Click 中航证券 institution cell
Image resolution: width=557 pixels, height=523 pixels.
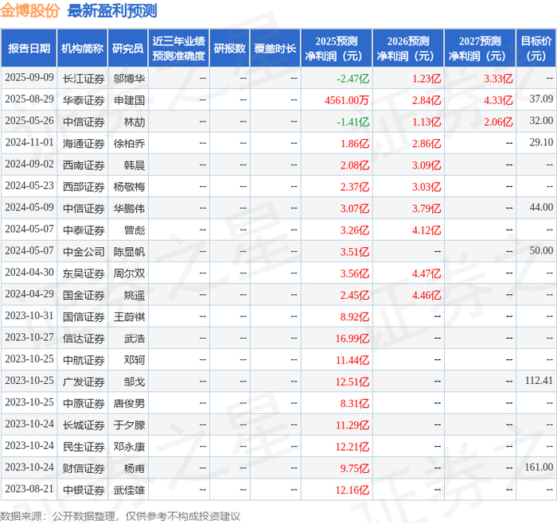84,360
